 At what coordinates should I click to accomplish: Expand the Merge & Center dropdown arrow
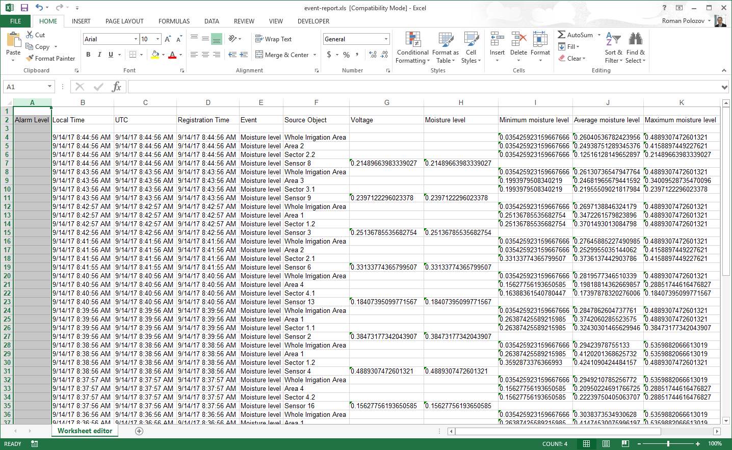point(315,55)
